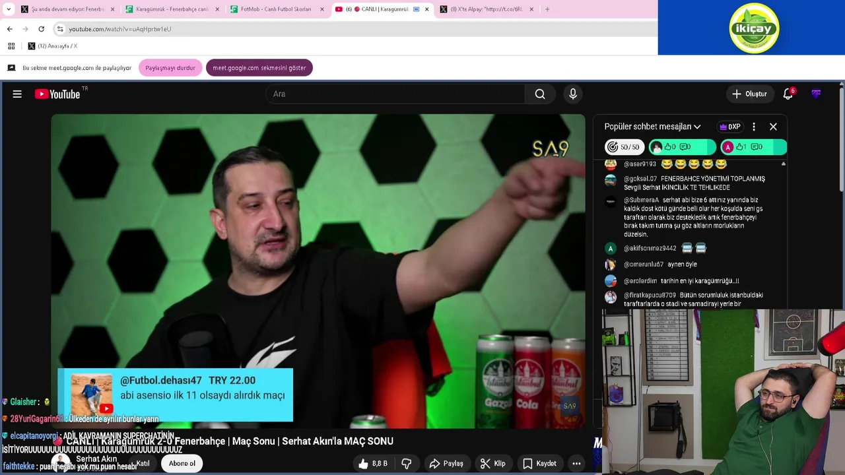This screenshot has height=475, width=845.
Task: Start voice search with microphone icon
Action: tap(573, 94)
